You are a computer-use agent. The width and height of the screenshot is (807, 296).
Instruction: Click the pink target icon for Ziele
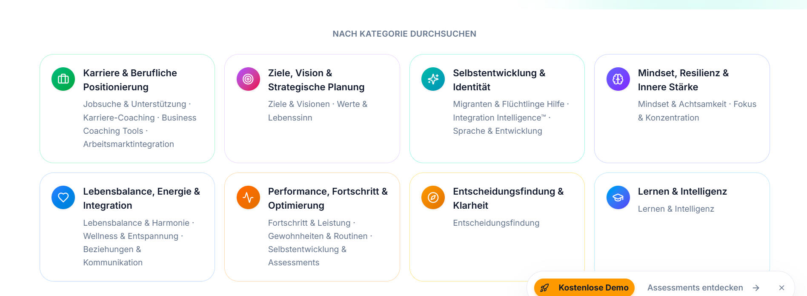(248, 79)
